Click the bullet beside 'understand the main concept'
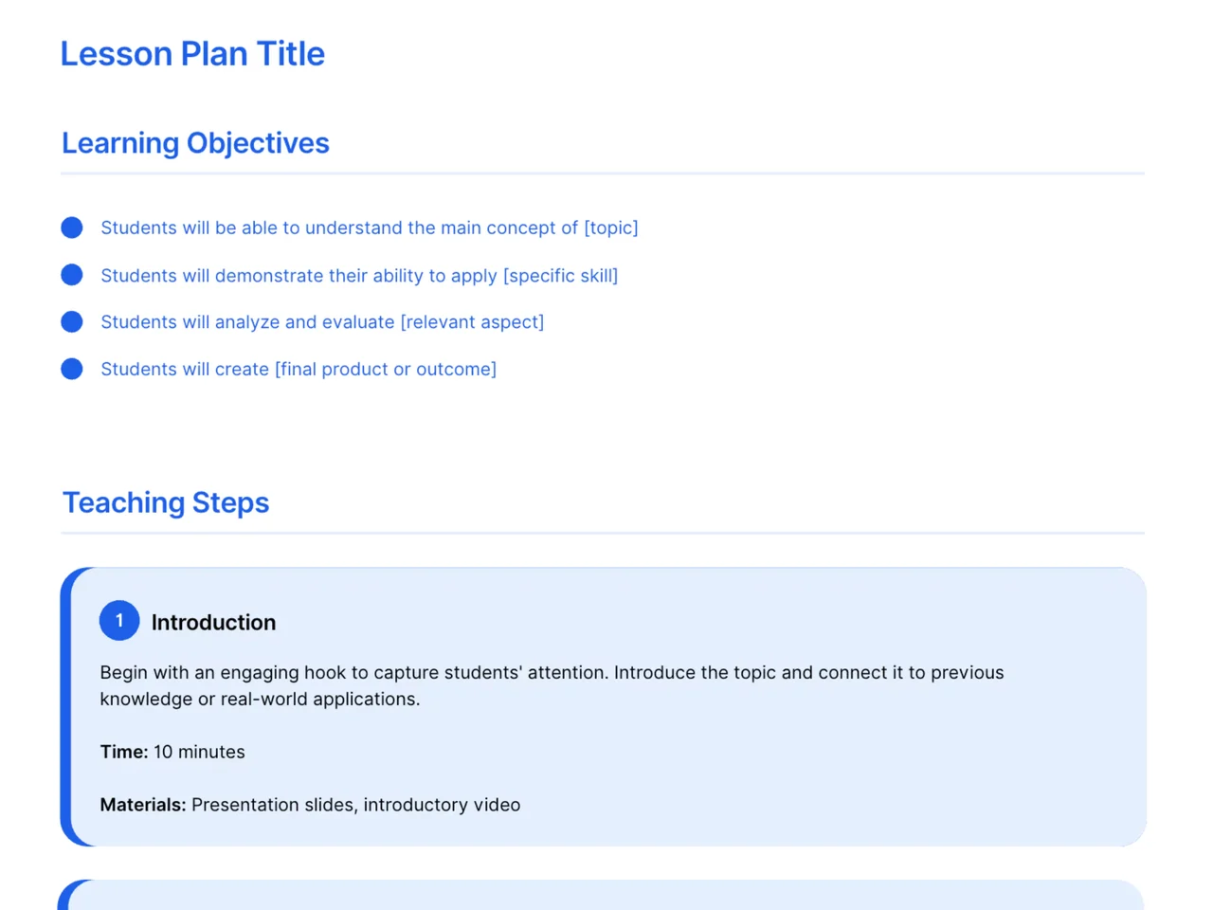This screenshot has width=1213, height=910. [72, 227]
